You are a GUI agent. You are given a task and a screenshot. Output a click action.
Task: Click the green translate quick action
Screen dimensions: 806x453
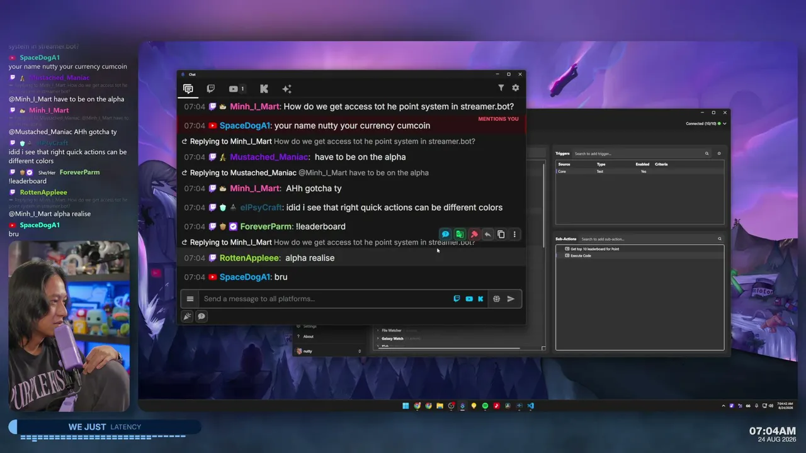pos(460,235)
